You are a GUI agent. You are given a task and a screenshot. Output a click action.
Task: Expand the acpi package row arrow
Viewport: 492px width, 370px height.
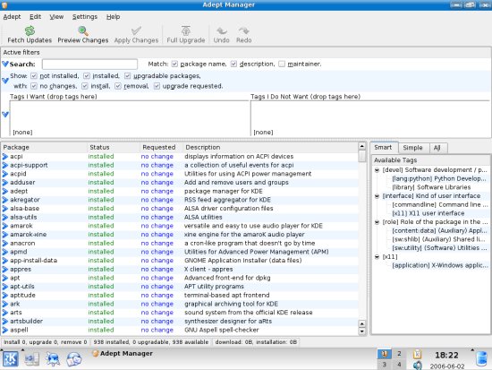tap(5, 156)
